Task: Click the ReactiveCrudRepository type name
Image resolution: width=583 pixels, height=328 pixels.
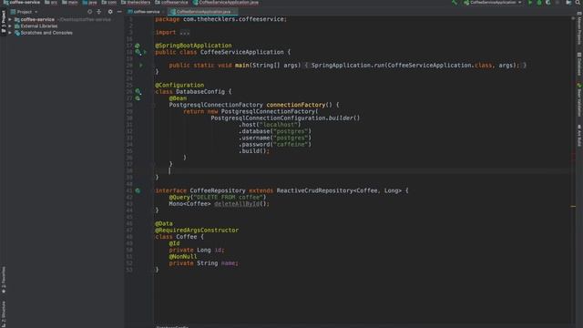Action: pyautogui.click(x=314, y=190)
